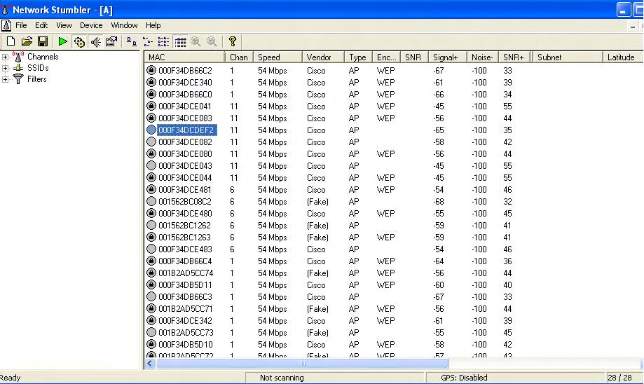
Task: Click the first zoom magnifier icon
Action: coord(196,41)
